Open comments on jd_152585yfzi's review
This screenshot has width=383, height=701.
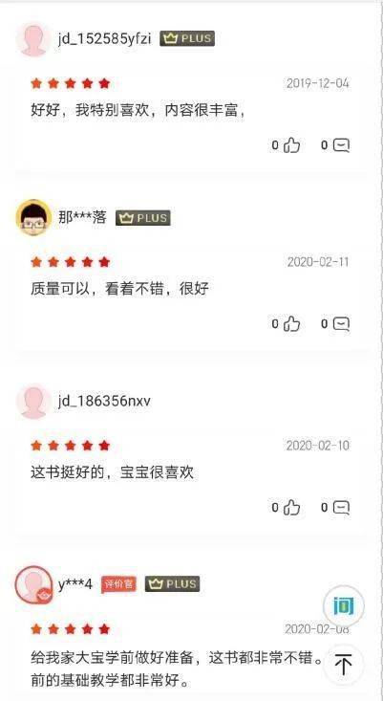point(335,145)
